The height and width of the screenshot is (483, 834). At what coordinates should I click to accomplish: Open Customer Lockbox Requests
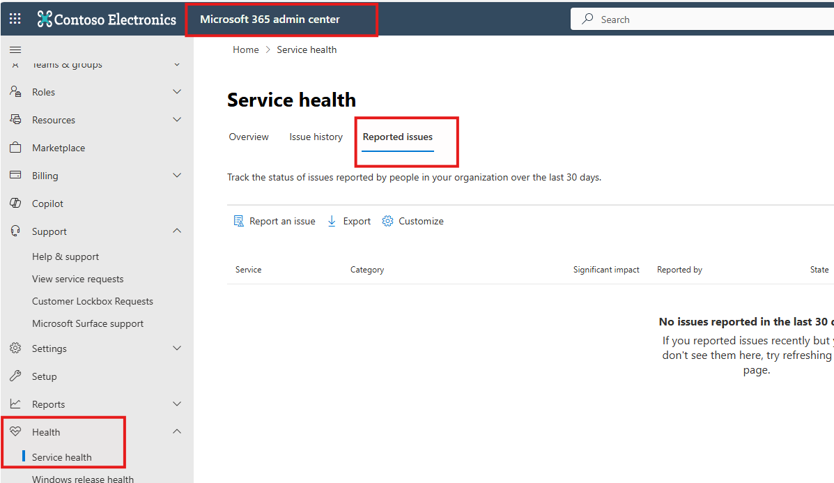click(x=93, y=301)
